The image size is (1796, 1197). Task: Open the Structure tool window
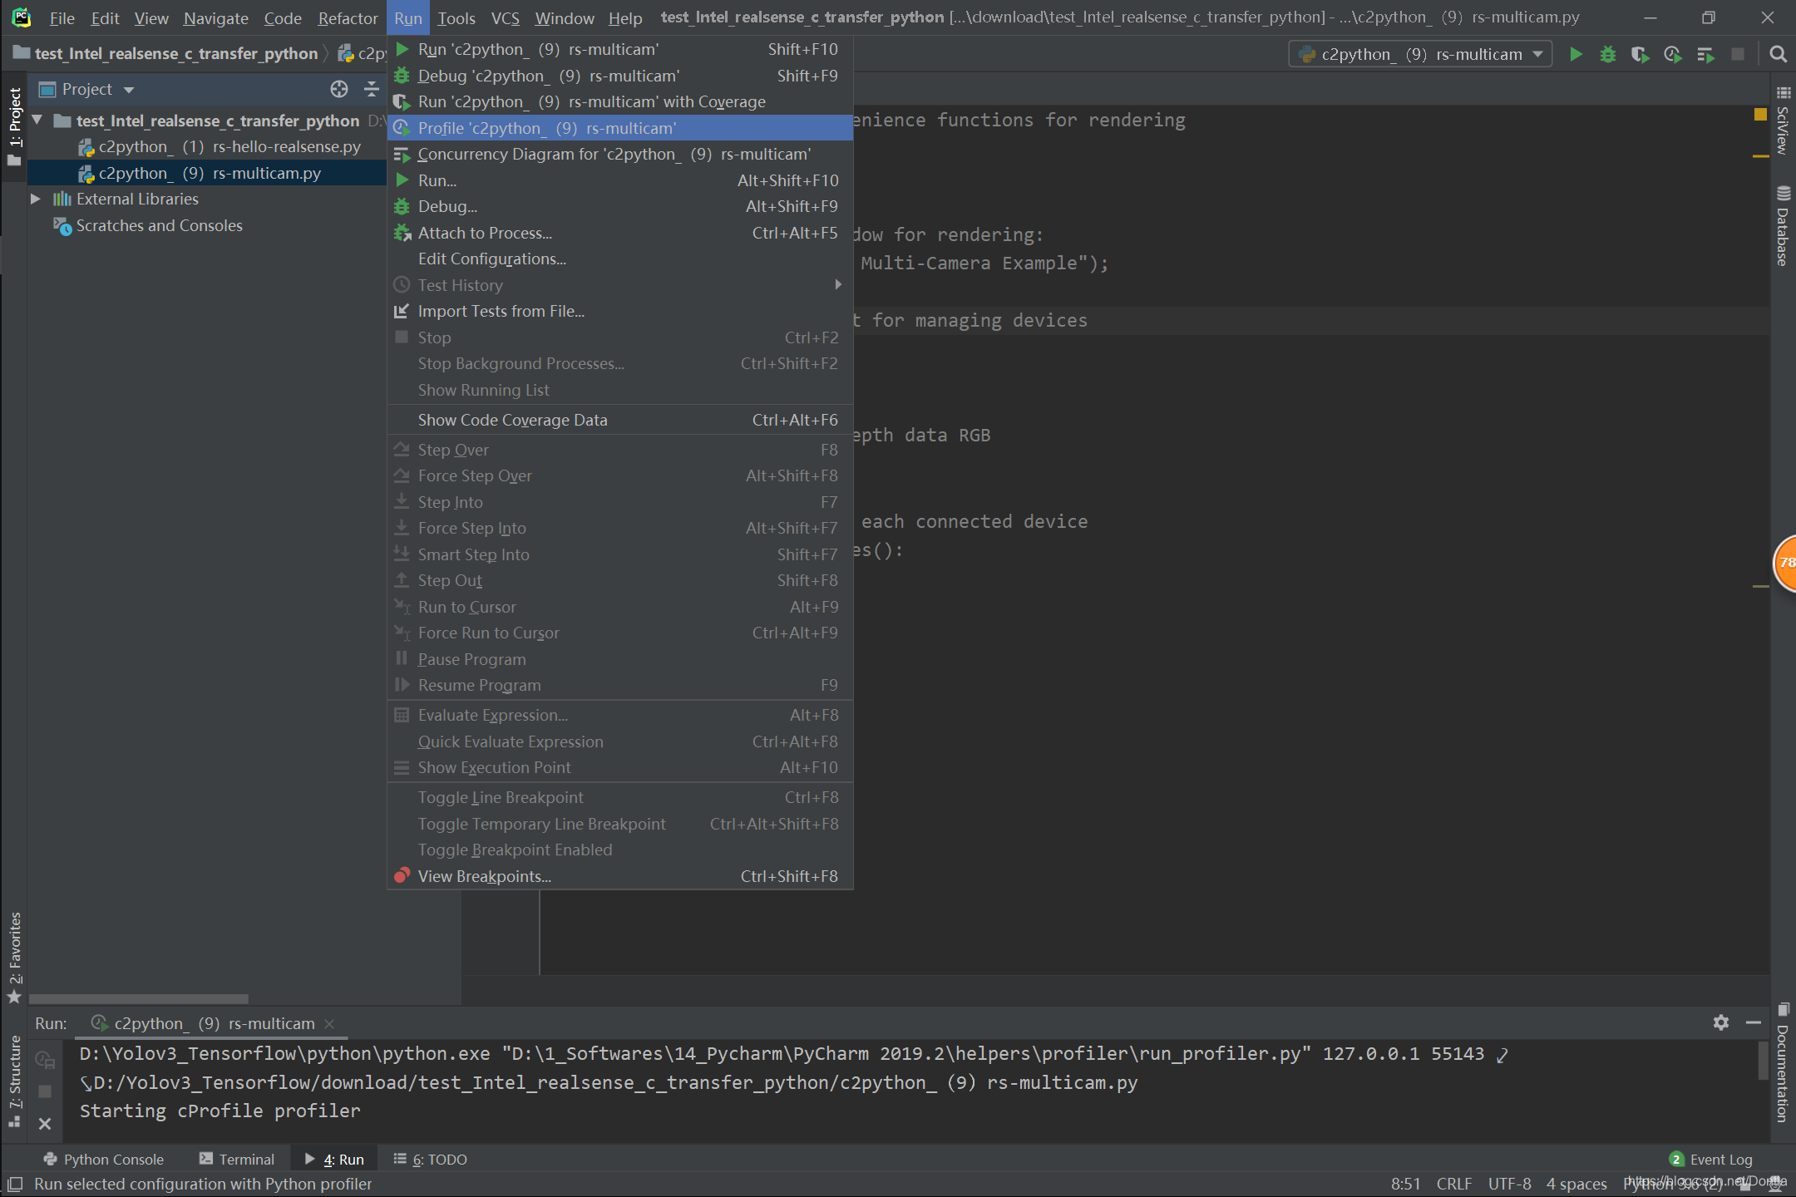[x=15, y=1081]
